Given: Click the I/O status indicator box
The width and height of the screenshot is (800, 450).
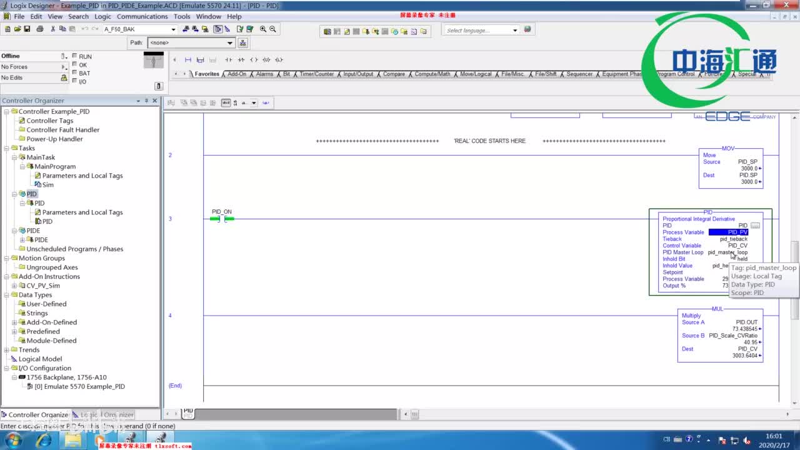Looking at the screenshot, I should (x=75, y=81).
